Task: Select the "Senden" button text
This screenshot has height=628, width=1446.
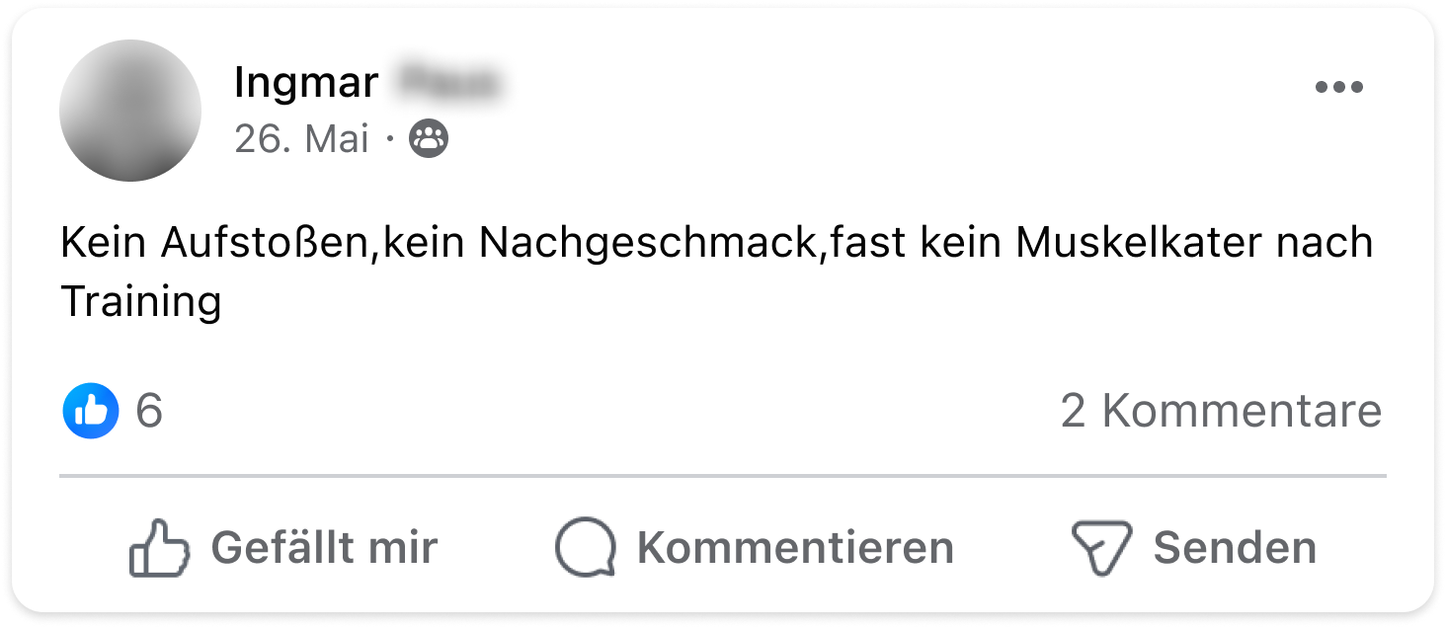Action: coord(1235,548)
